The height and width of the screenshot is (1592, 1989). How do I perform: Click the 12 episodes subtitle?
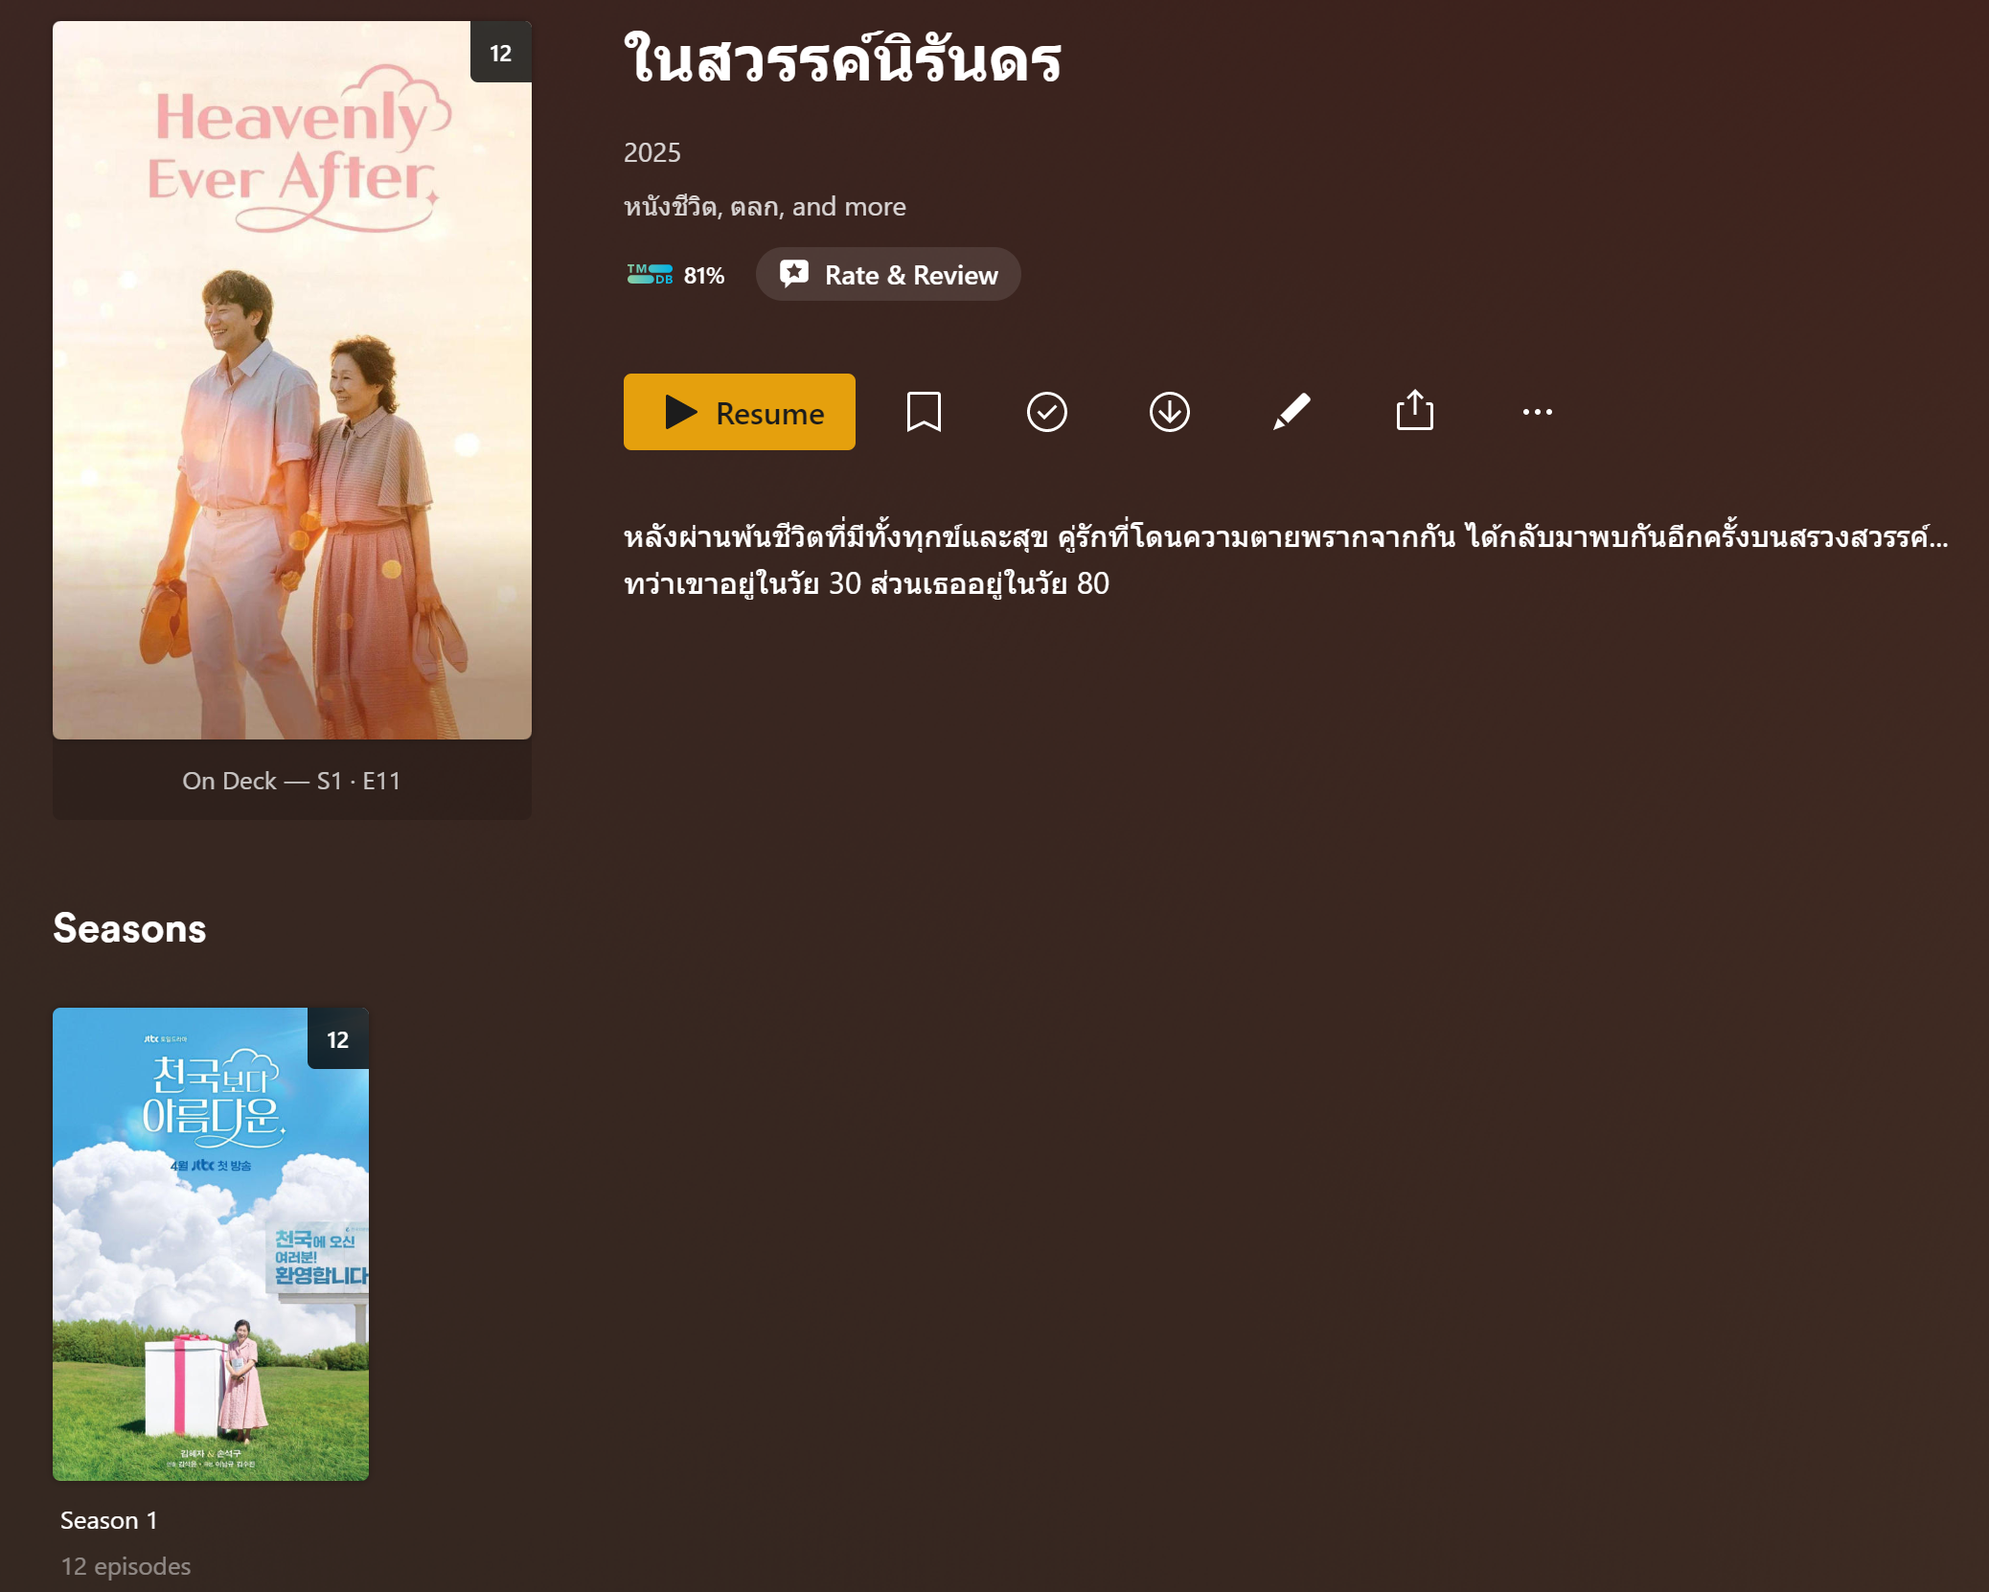[126, 1566]
